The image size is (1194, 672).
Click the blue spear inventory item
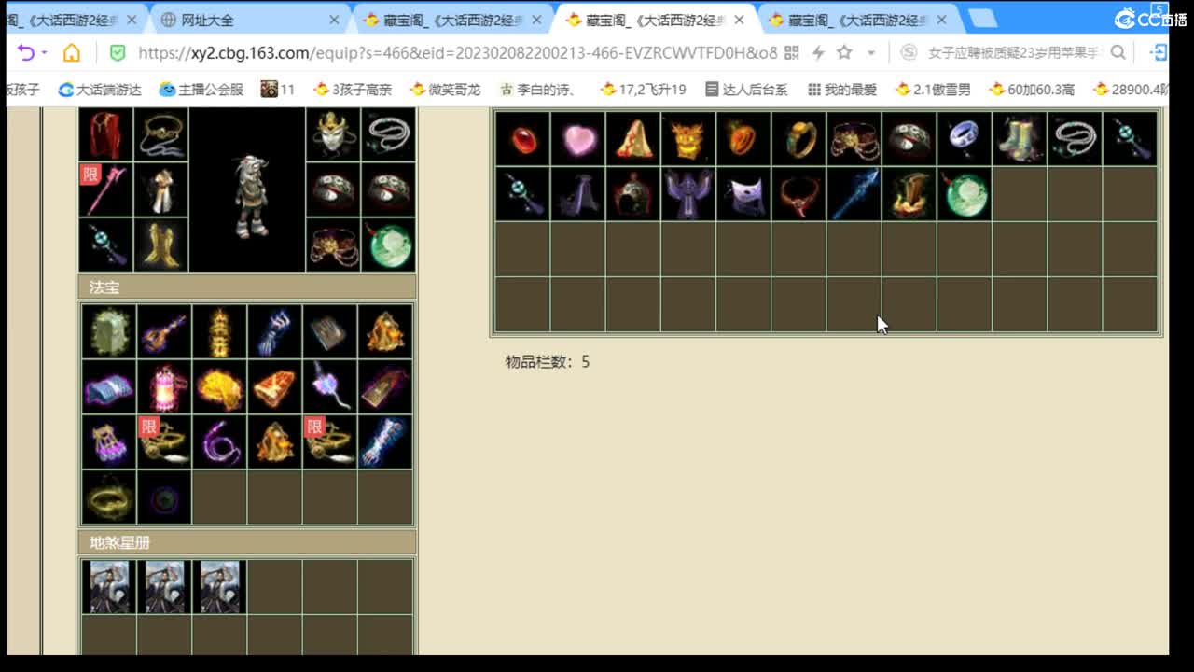pos(854,194)
